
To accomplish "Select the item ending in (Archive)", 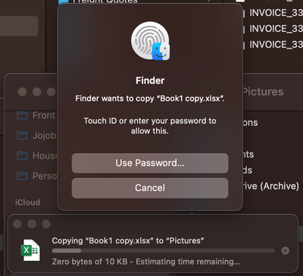I will [x=271, y=187].
